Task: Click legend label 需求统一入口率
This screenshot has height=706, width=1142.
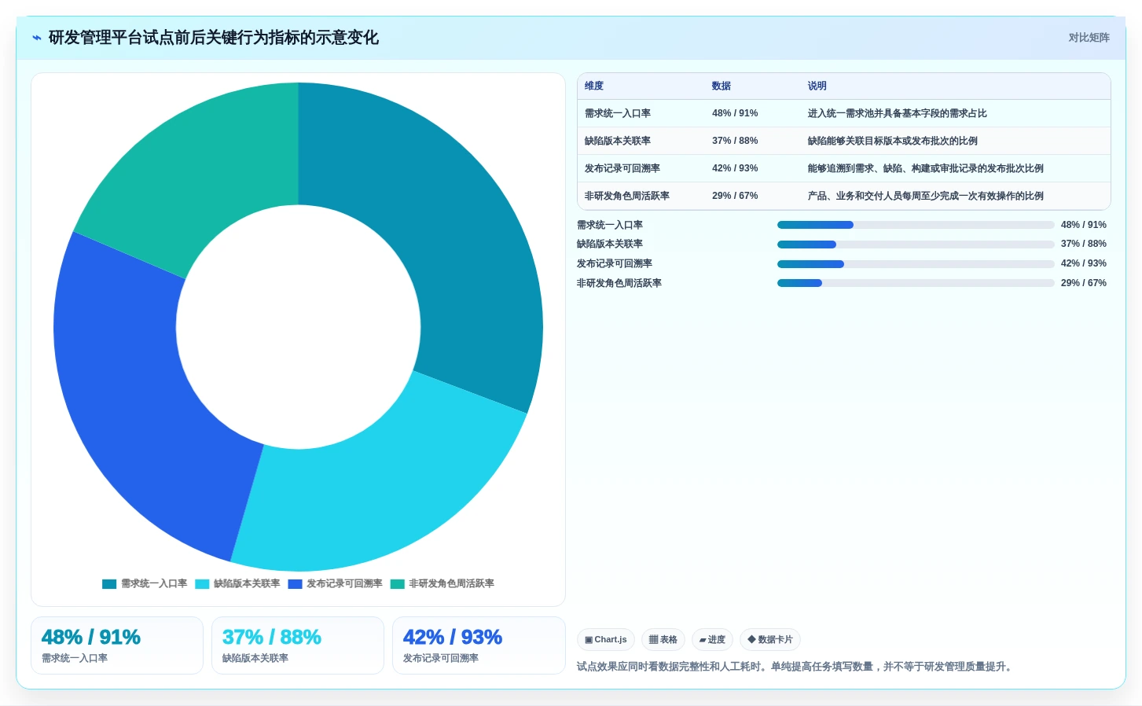Action: point(154,584)
